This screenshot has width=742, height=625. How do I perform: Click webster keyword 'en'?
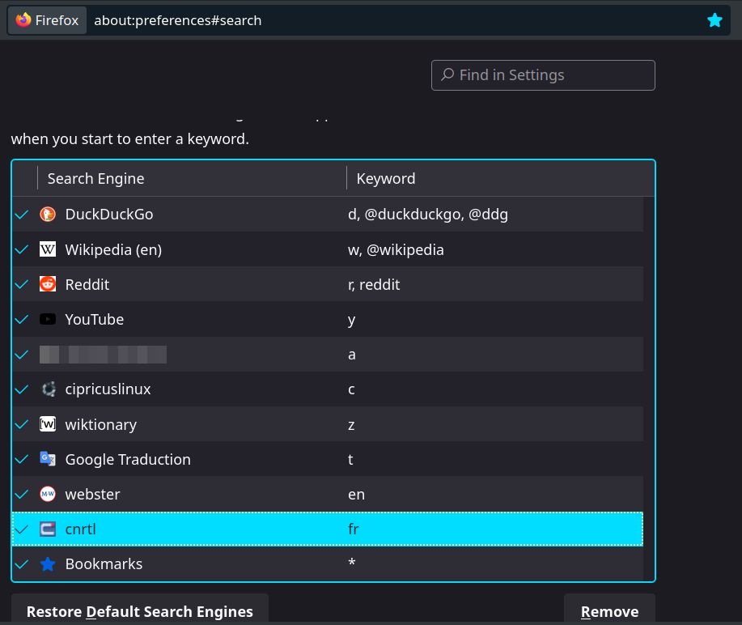coord(356,495)
